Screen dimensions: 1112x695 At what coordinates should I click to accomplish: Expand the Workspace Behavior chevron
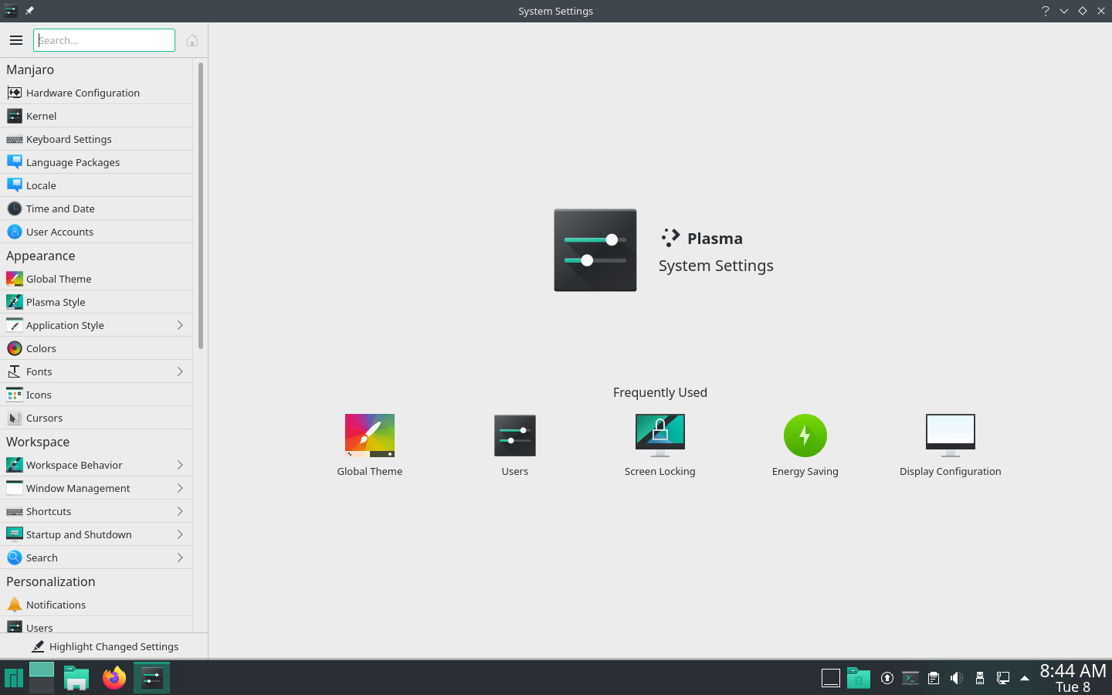coord(180,465)
